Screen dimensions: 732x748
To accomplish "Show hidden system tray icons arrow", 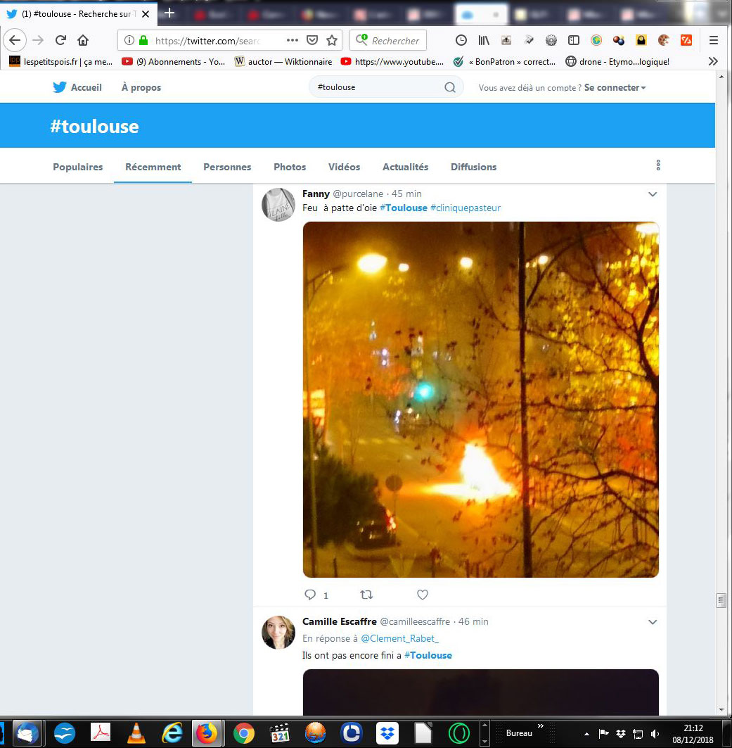I will (586, 734).
